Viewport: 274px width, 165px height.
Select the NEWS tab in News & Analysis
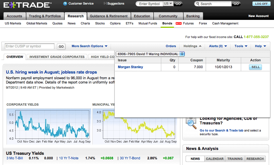(x=195, y=159)
